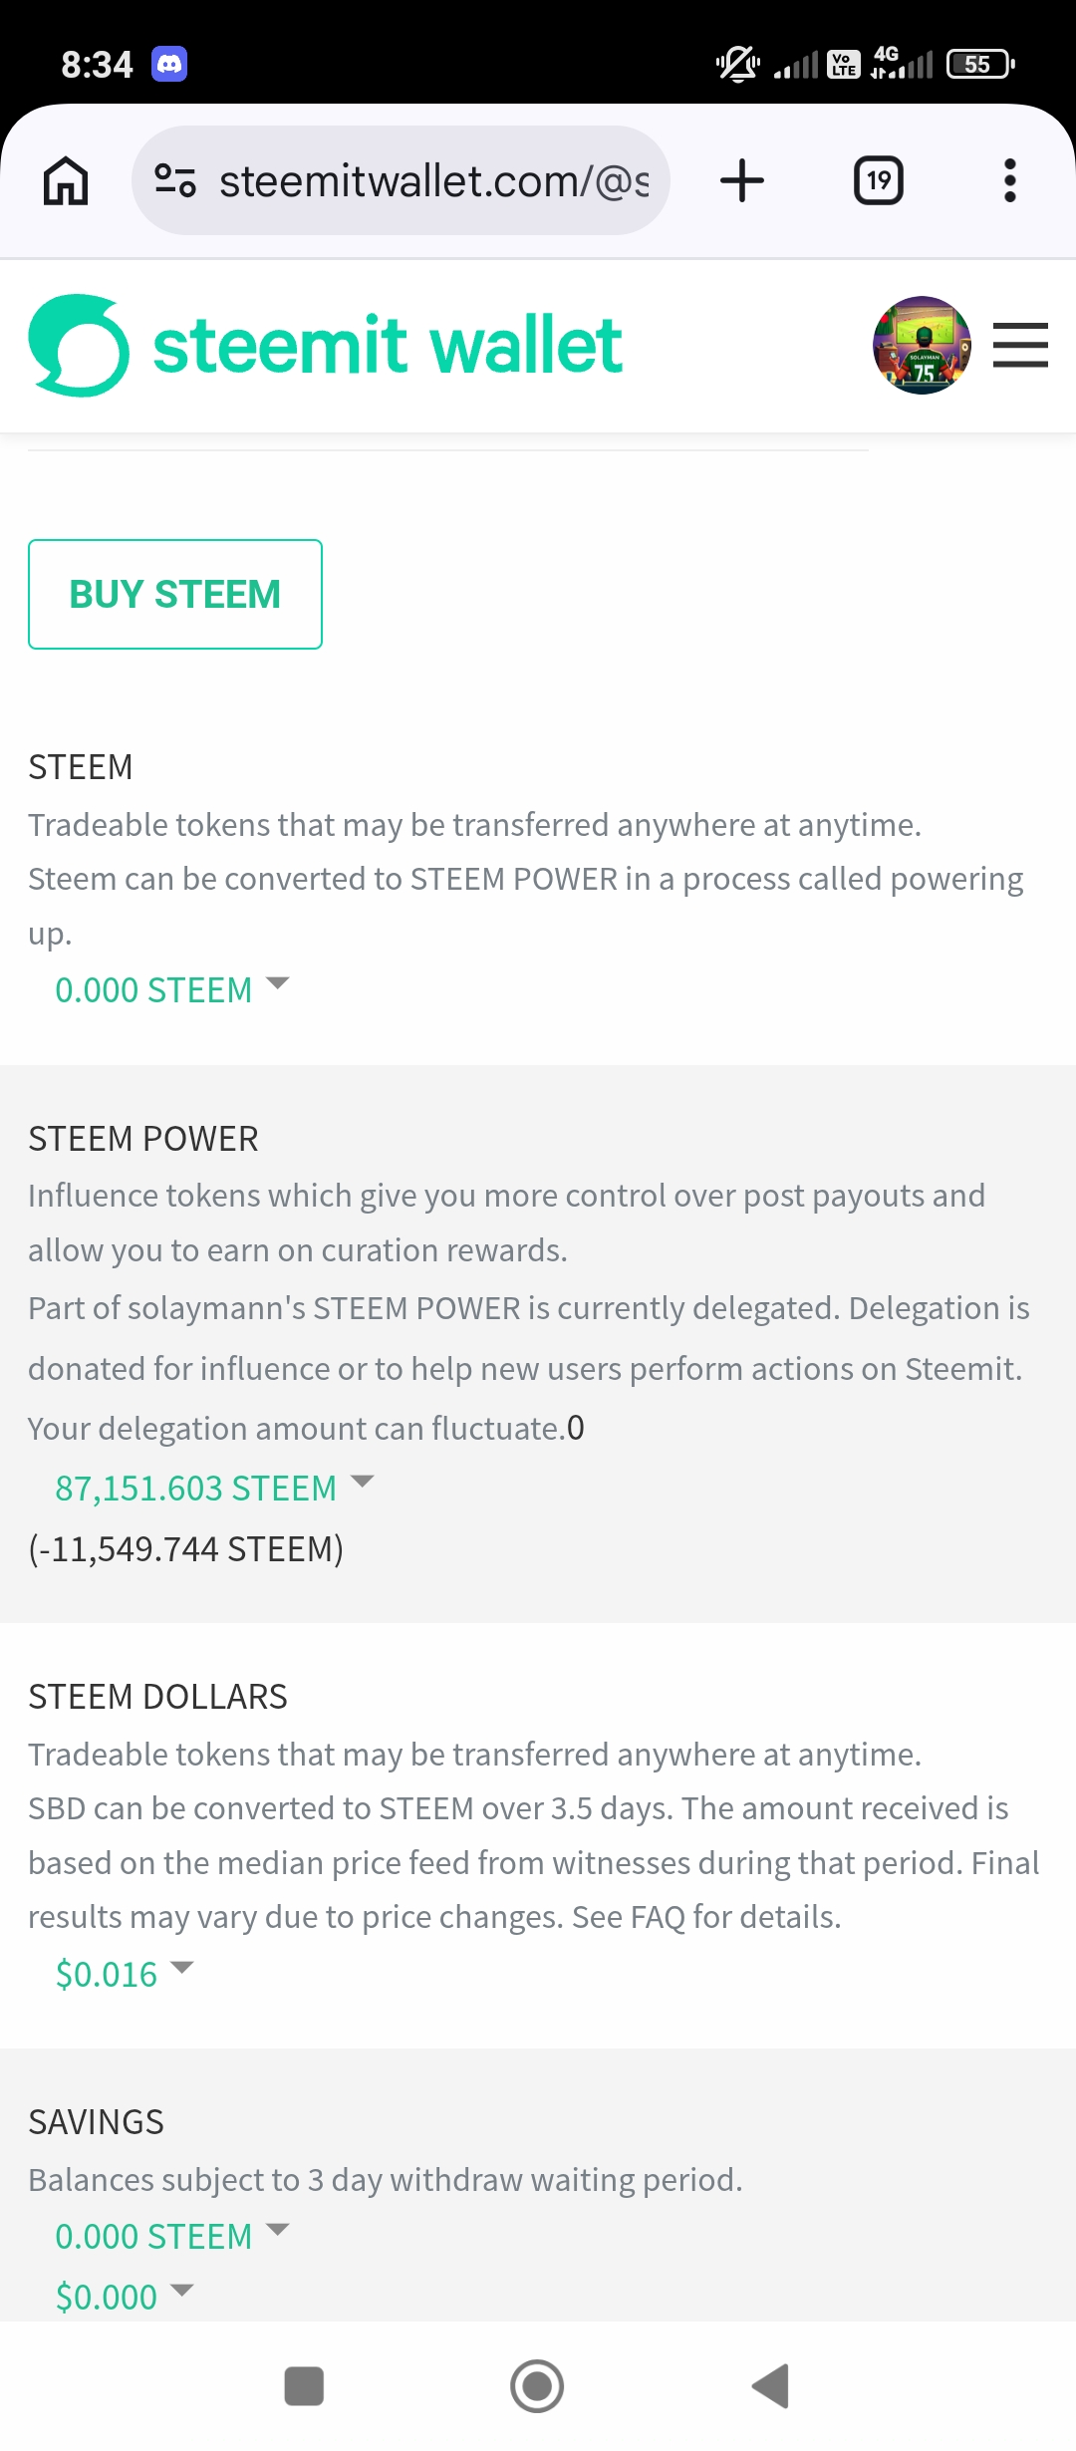Tap the Android recent apps square button
This screenshot has width=1076, height=2451.
(x=304, y=2386)
